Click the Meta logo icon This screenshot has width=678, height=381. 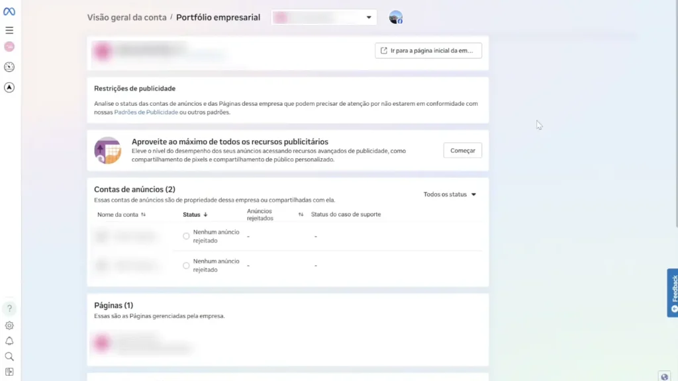(9, 12)
